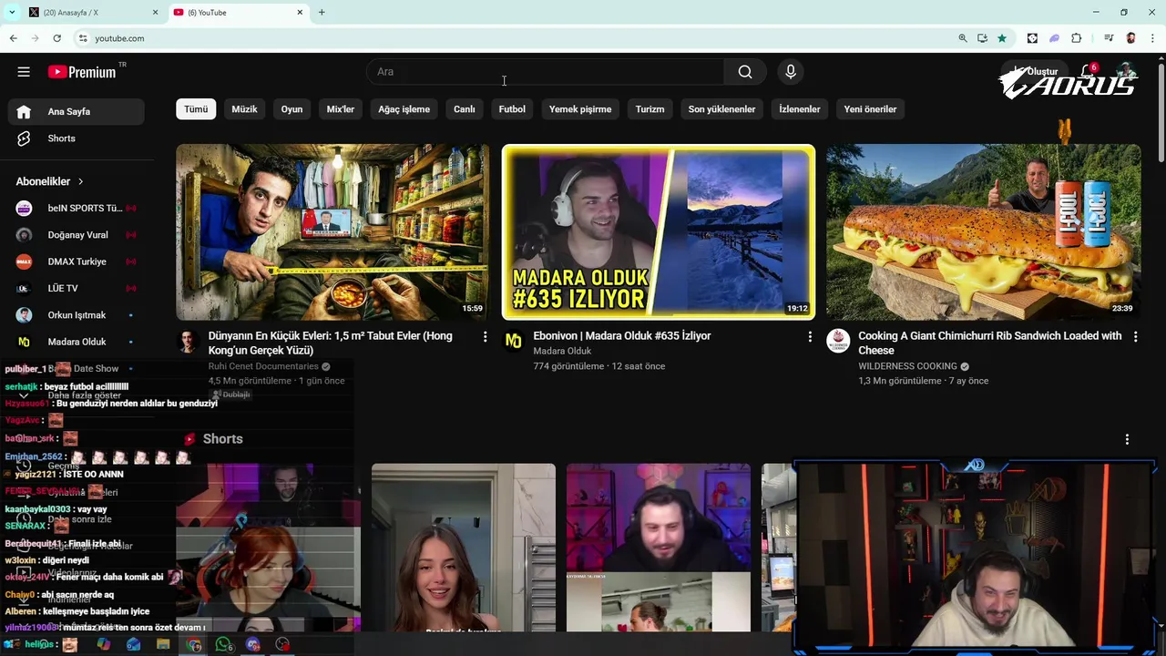Select the Ağaç işleme filter chip

click(404, 109)
